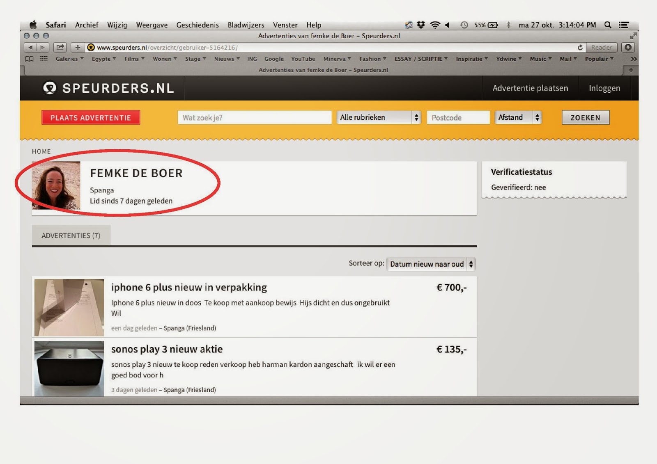Open the Wi-Fi status menu

pos(435,25)
